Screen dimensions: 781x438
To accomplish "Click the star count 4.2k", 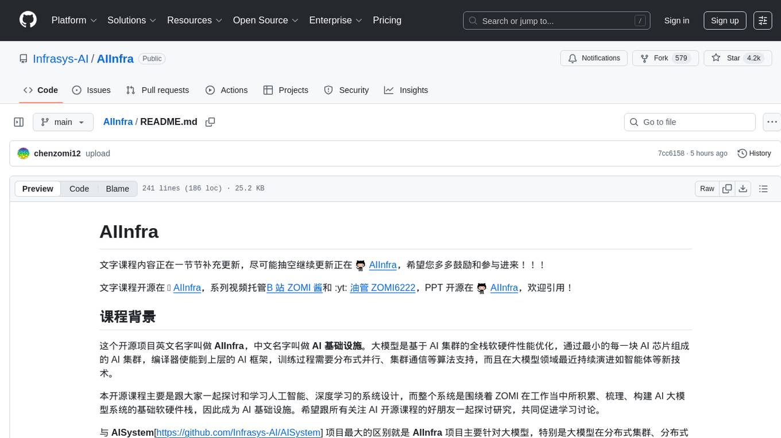I will click(753, 58).
